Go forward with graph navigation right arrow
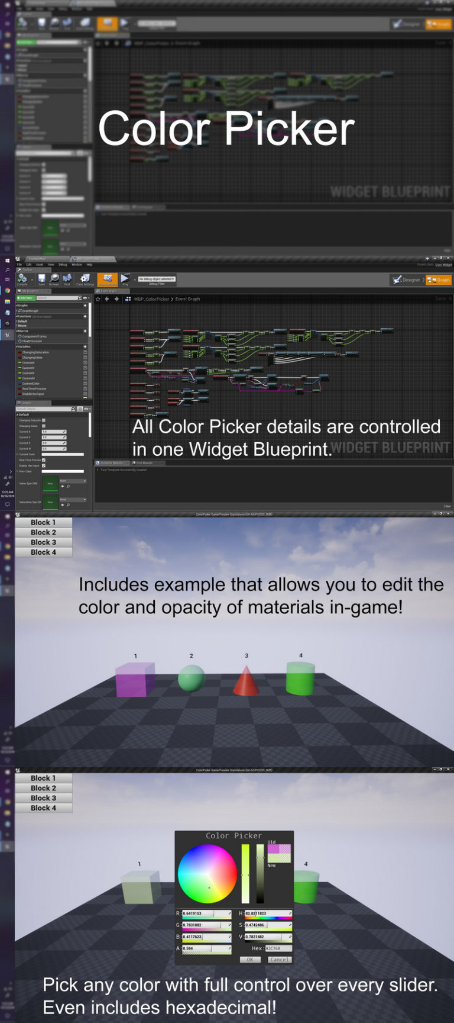 pyautogui.click(x=116, y=299)
